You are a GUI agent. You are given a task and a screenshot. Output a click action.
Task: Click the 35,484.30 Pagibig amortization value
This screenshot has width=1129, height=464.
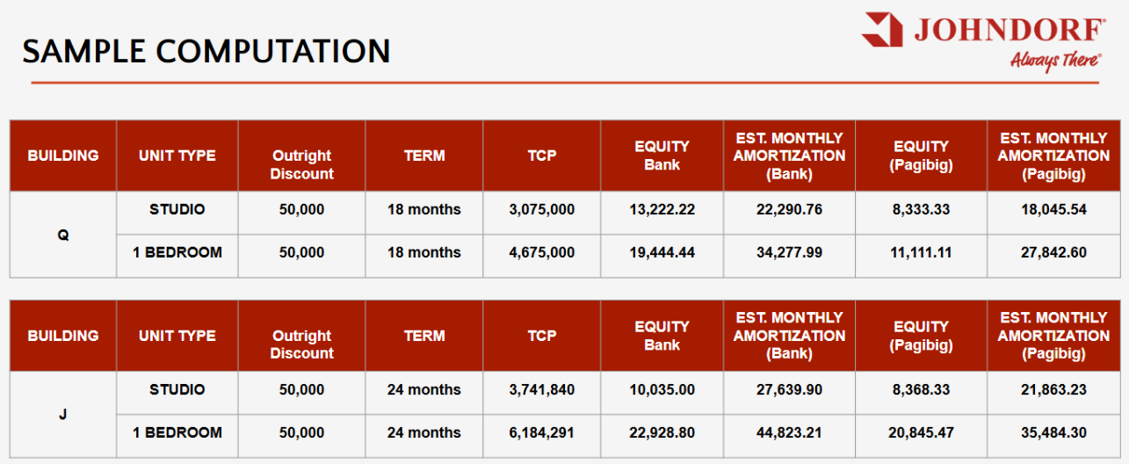click(1053, 433)
